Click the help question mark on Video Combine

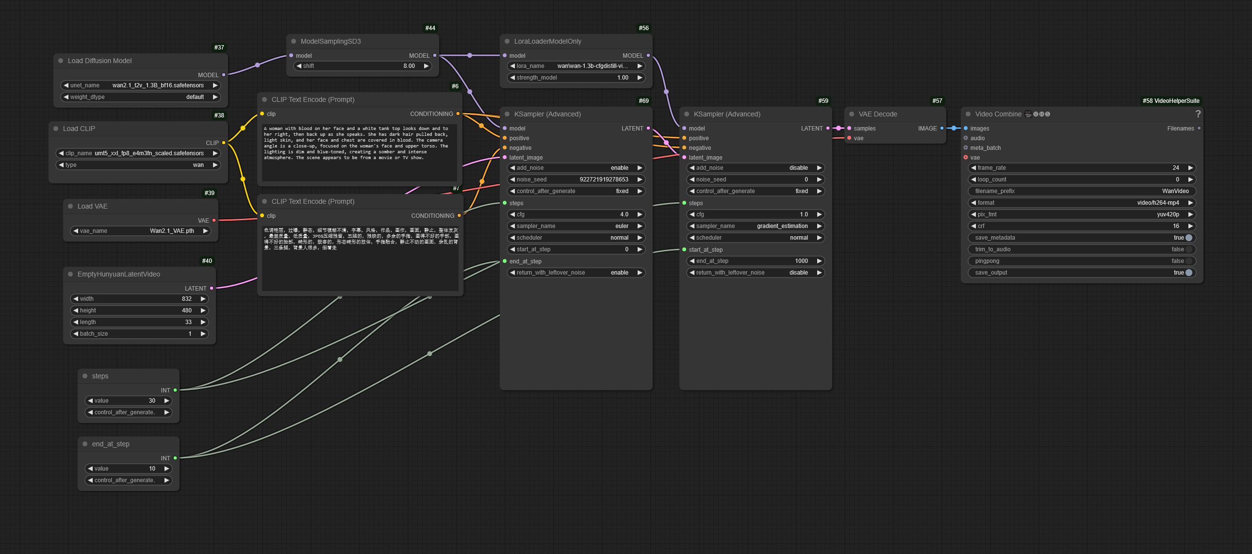click(x=1198, y=114)
